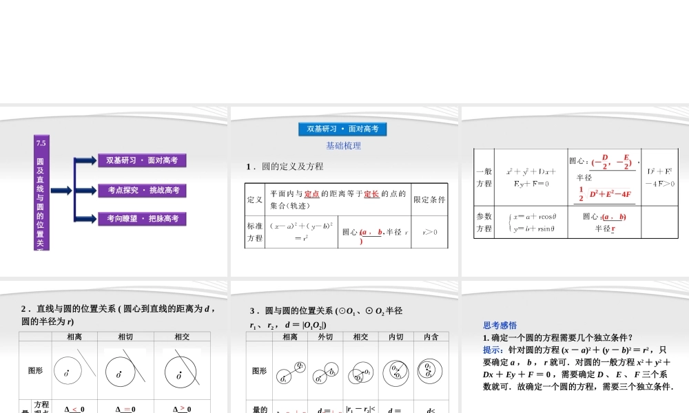
Task: Click the 考点探究·挑战高考 button
Action: coord(142,190)
